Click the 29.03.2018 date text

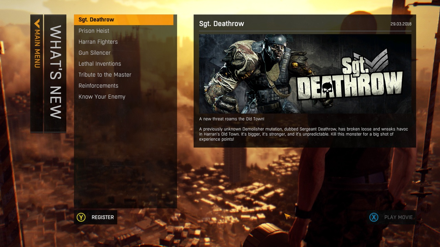point(401,24)
